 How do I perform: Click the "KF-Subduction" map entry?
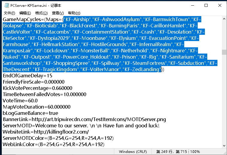click(187, 63)
